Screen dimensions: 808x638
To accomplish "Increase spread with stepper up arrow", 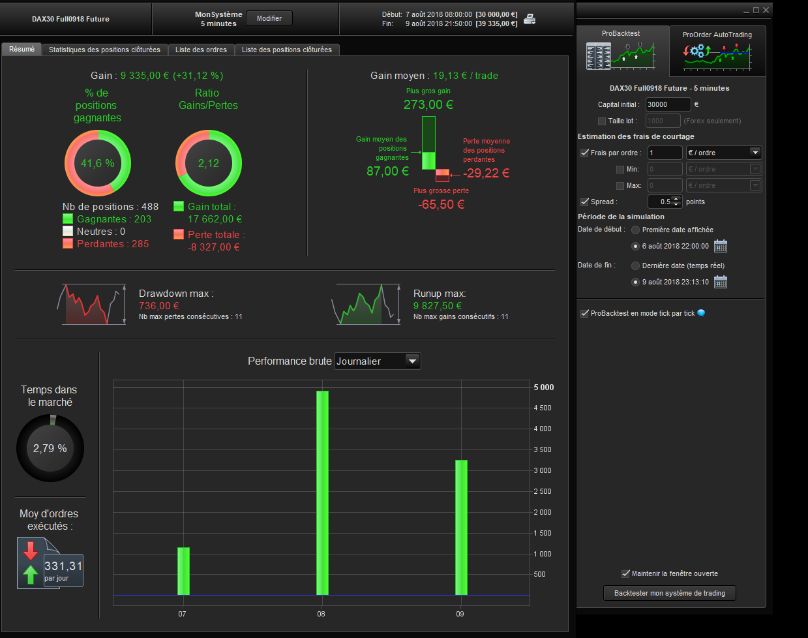I will point(676,198).
